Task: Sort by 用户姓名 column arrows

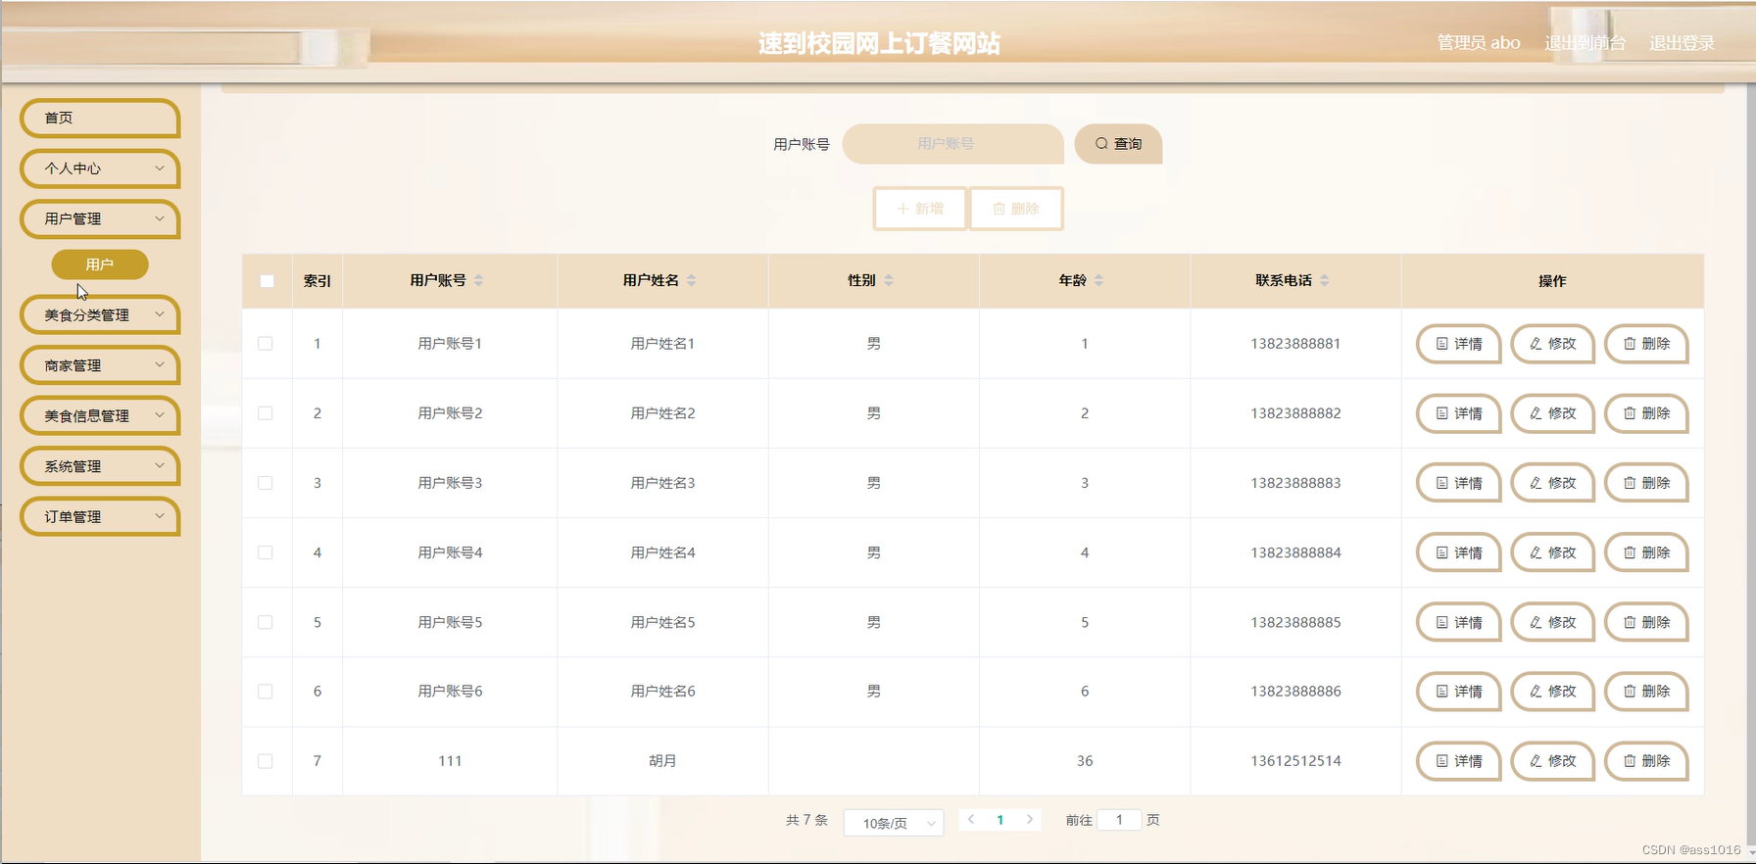Action: pyautogui.click(x=691, y=280)
